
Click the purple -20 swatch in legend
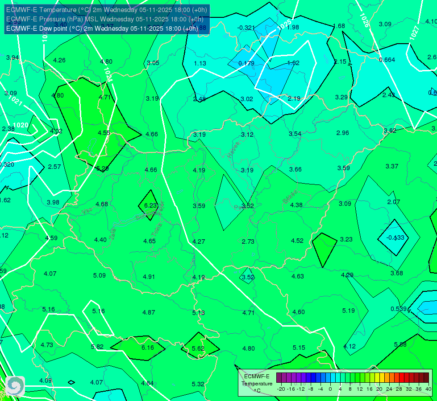coord(279,378)
